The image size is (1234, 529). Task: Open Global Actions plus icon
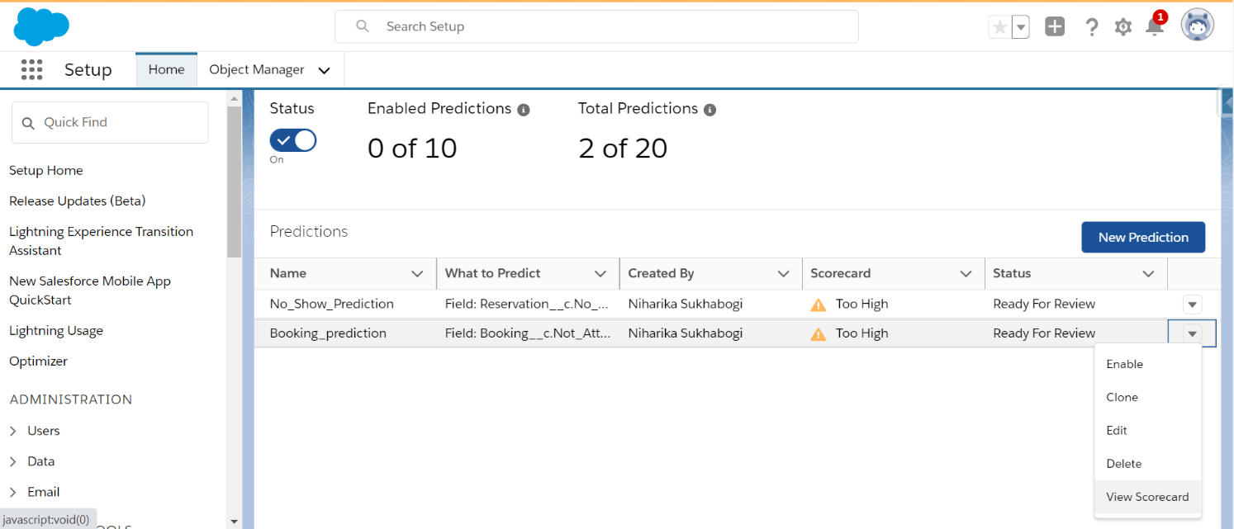pos(1055,27)
